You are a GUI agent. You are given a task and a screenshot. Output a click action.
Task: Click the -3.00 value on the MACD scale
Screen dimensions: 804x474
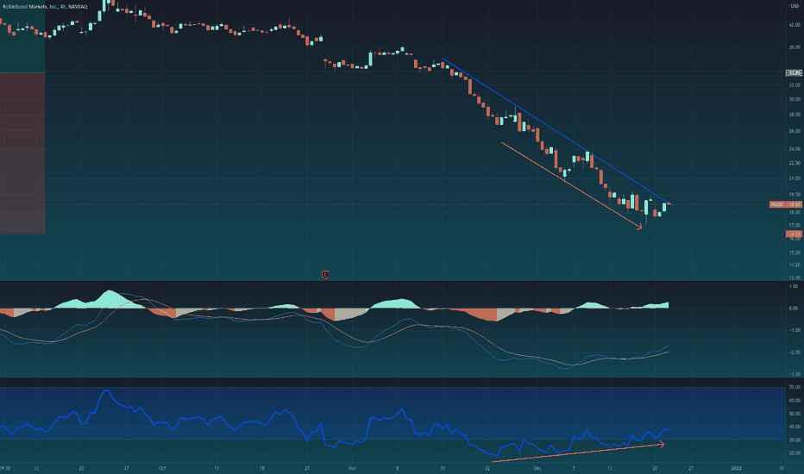[x=794, y=375]
